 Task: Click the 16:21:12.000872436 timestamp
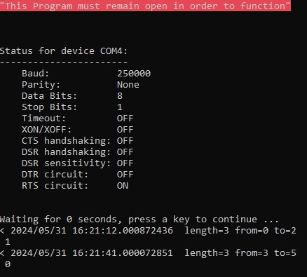(123, 231)
